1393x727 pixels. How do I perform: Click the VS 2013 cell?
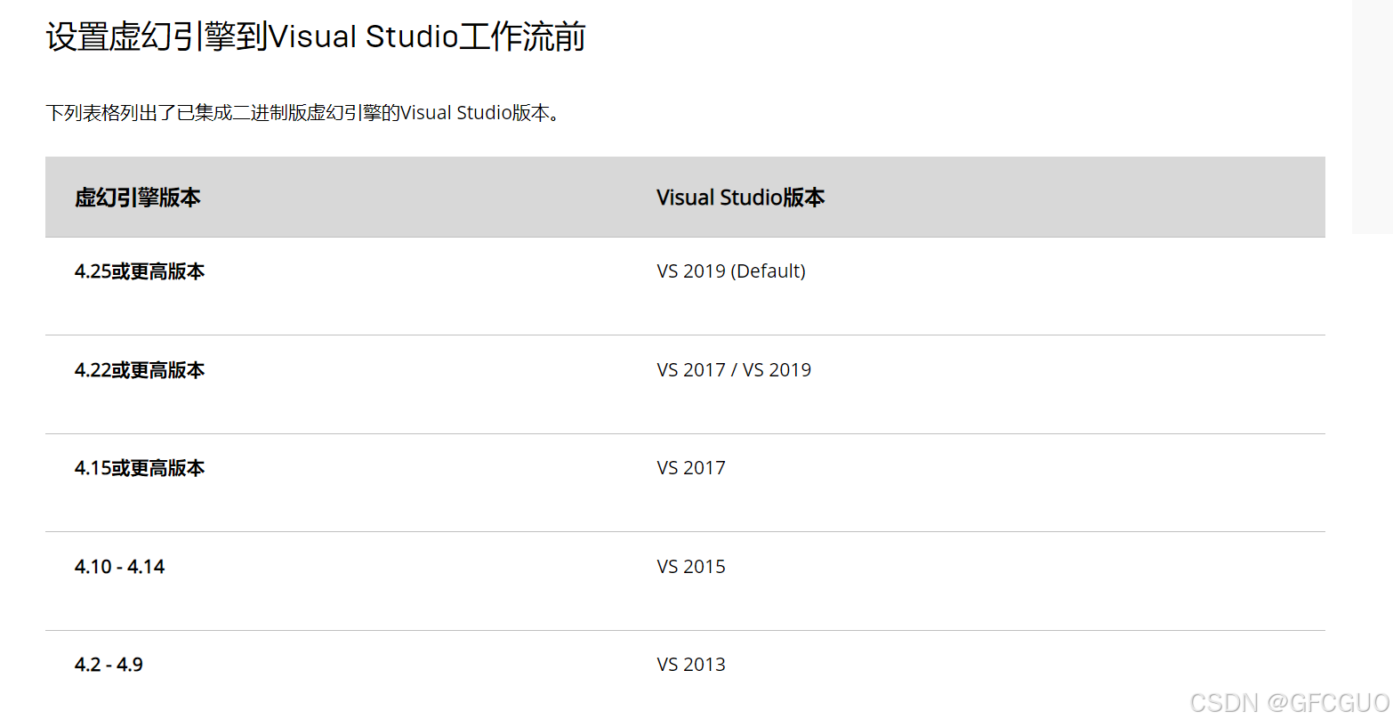coord(691,665)
